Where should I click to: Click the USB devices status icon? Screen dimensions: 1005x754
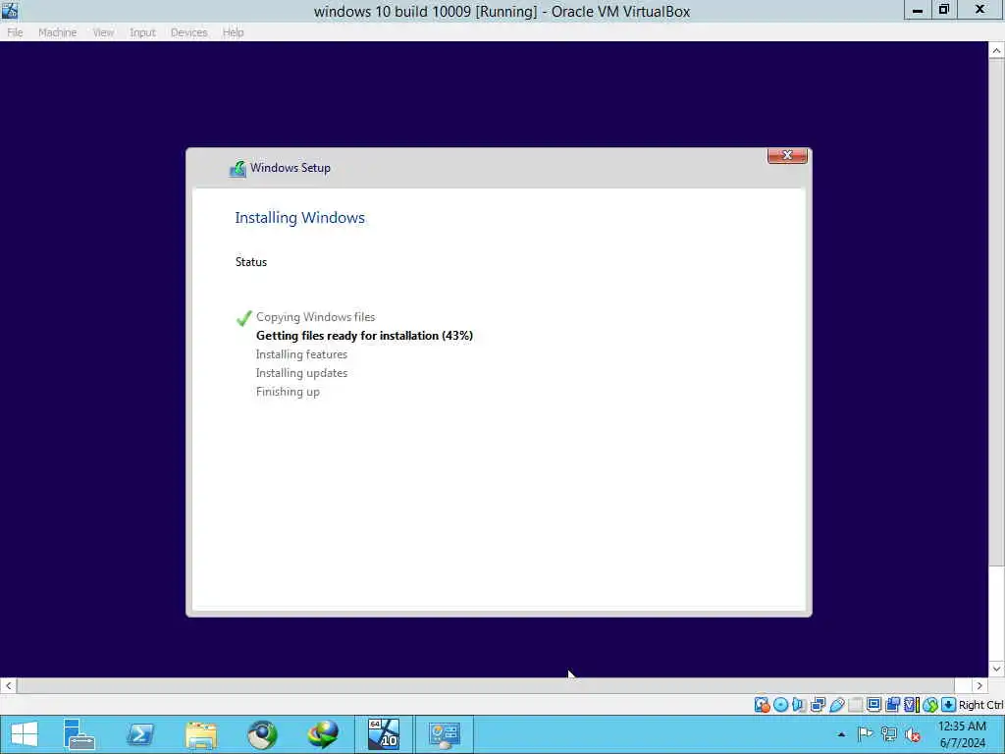(x=837, y=705)
